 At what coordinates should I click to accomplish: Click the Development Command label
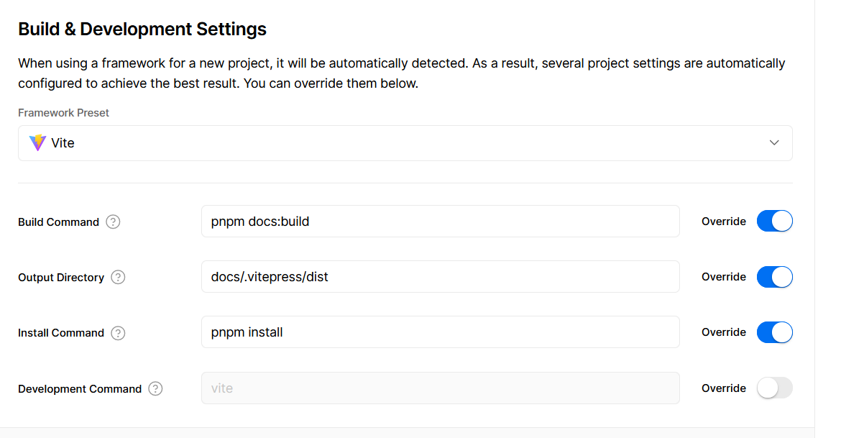coord(80,389)
